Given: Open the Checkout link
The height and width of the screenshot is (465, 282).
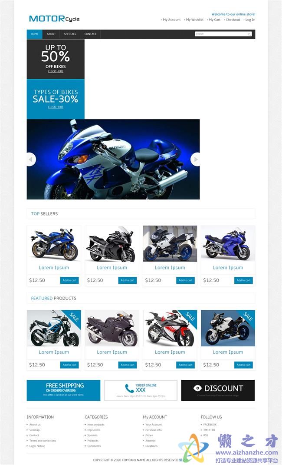Looking at the screenshot, I should (x=233, y=20).
